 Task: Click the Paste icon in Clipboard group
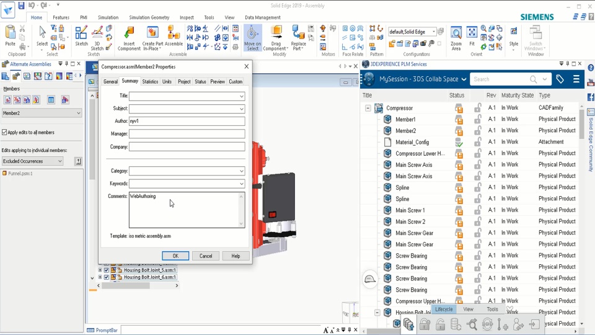click(11, 33)
